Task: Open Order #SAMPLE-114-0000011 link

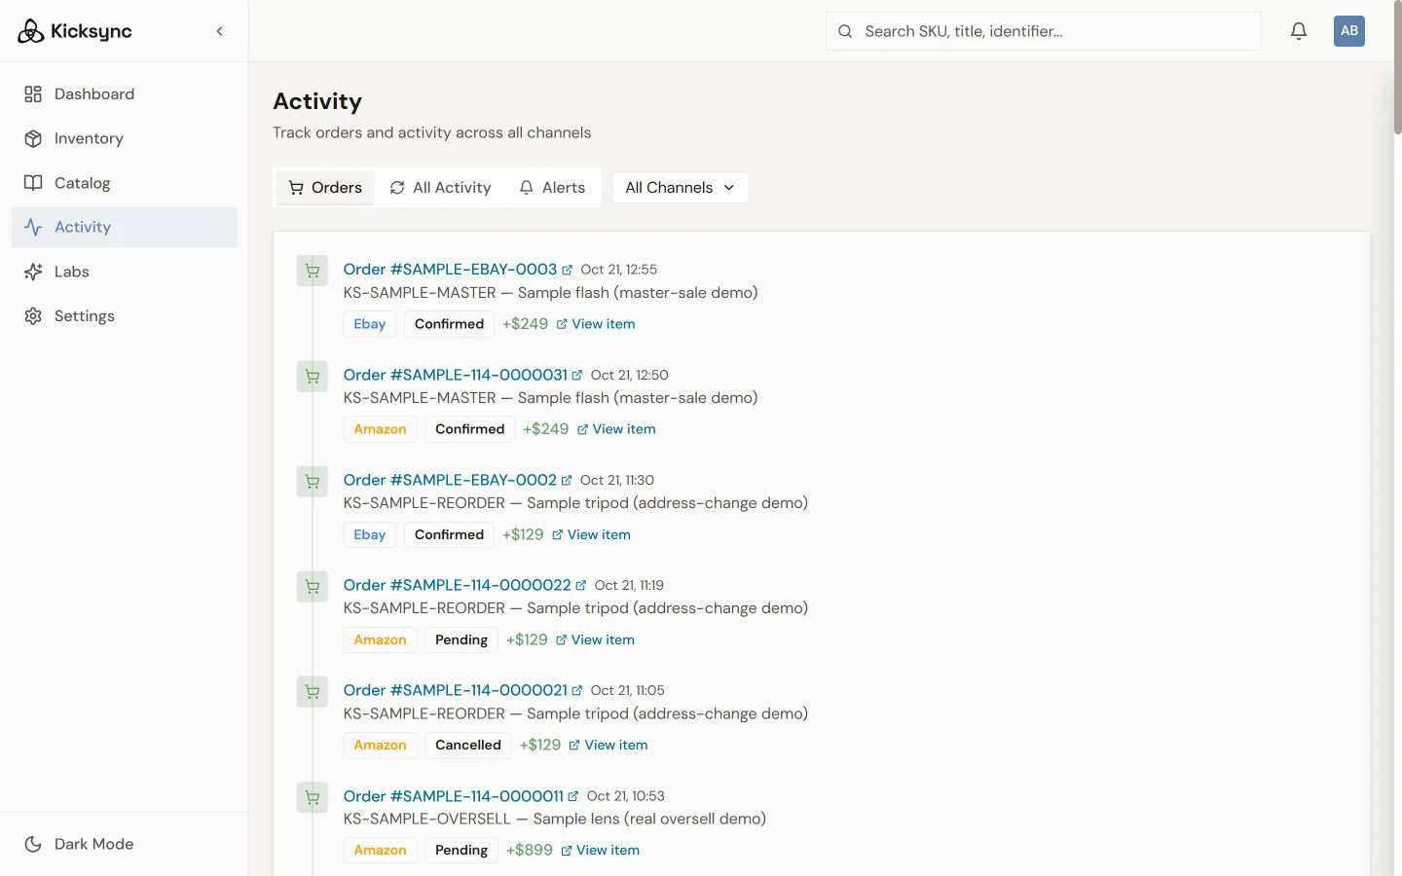Action: point(461,796)
